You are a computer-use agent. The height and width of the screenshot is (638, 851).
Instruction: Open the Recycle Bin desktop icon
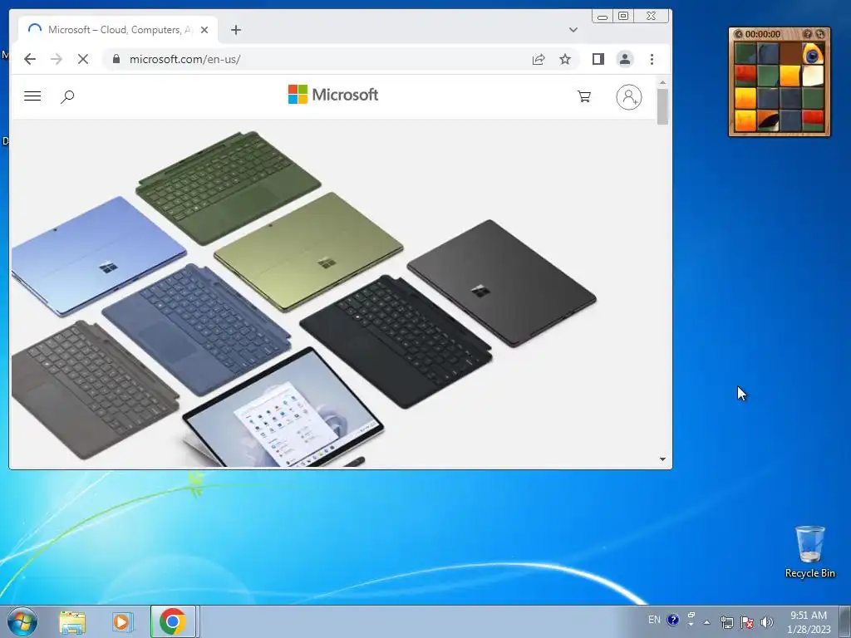(809, 552)
